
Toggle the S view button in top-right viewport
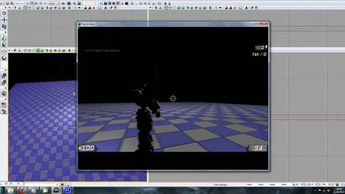[x=156, y=8]
